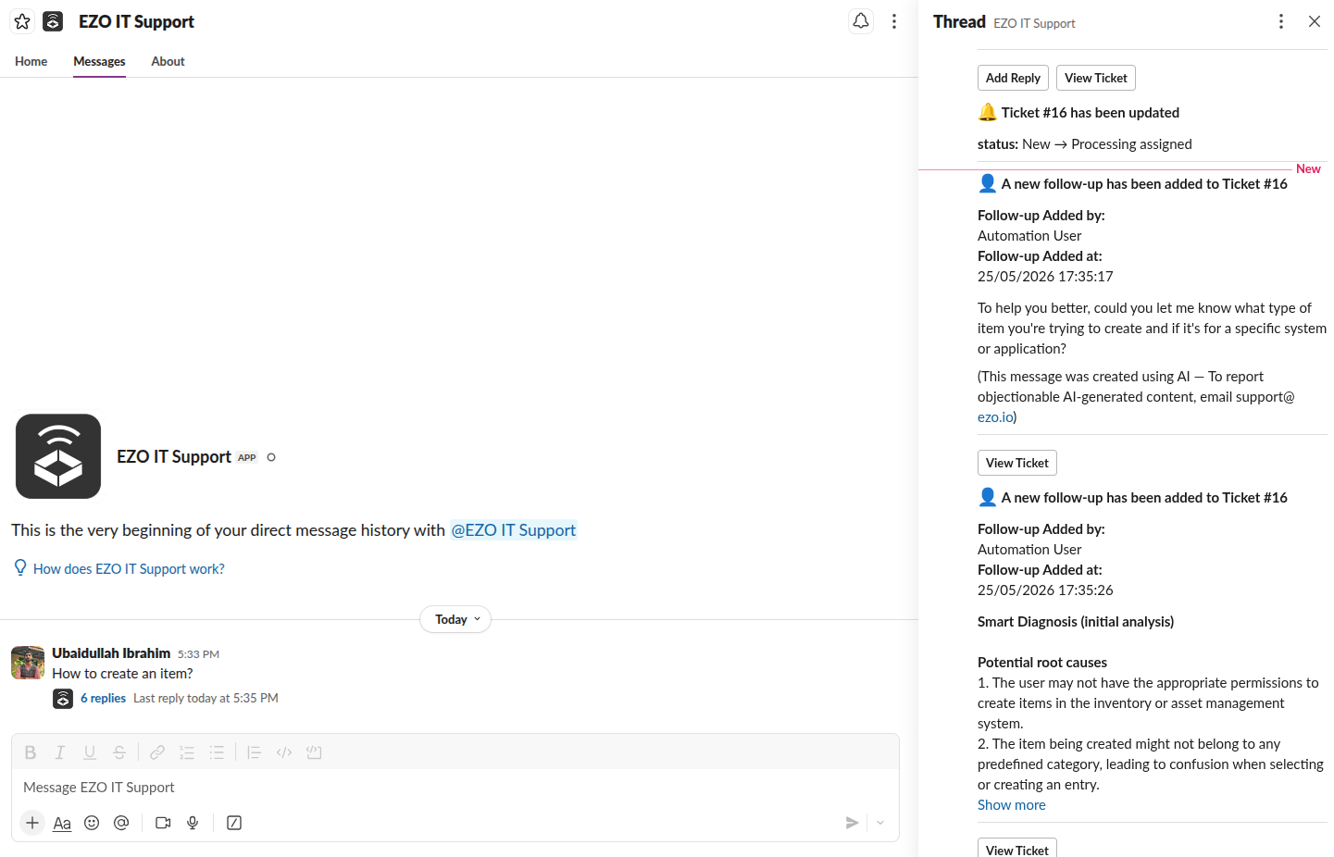
Task: Start a bulleted list
Action: (x=217, y=752)
